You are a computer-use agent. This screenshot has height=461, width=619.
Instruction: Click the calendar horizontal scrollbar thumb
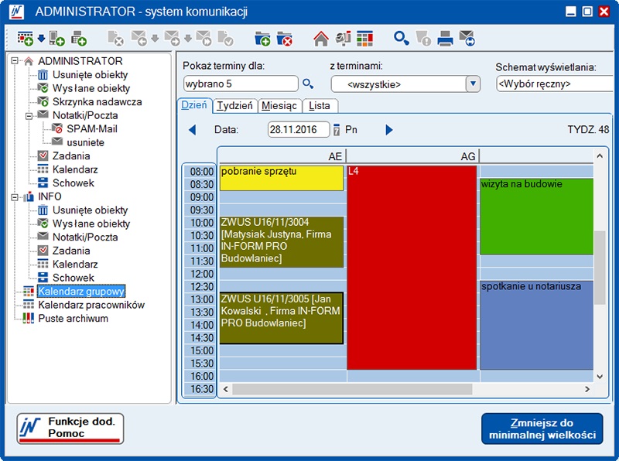tap(352, 389)
